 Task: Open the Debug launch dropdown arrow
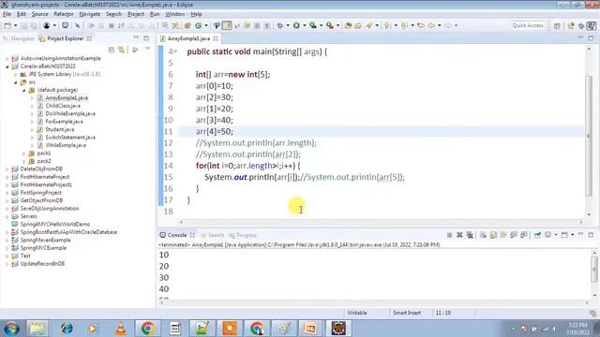(x=288, y=25)
